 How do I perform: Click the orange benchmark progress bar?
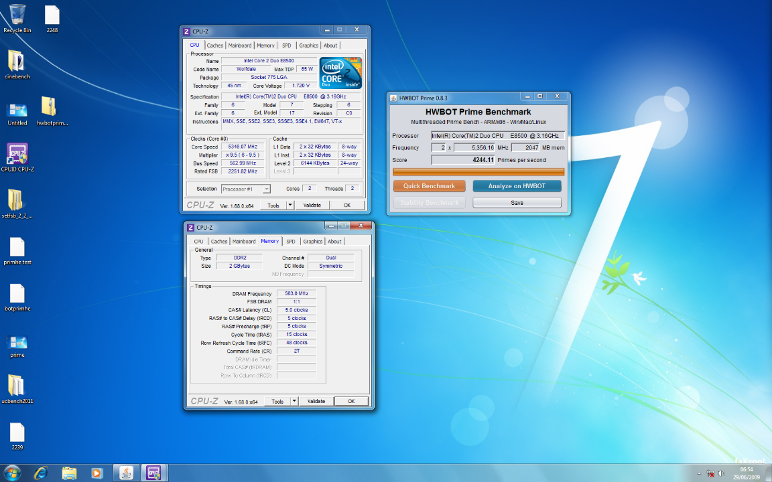coord(478,171)
